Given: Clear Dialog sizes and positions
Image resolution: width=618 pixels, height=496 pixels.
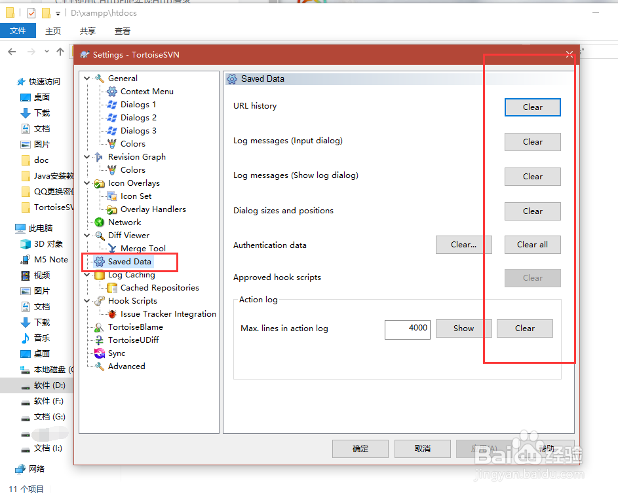Looking at the screenshot, I should tap(532, 211).
